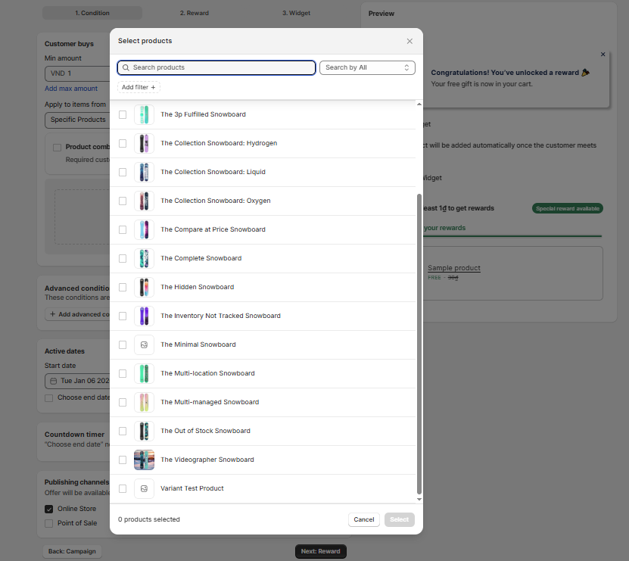
Task: Check The 3p Fulfilled Snowboard checkbox
Action: pyautogui.click(x=123, y=114)
